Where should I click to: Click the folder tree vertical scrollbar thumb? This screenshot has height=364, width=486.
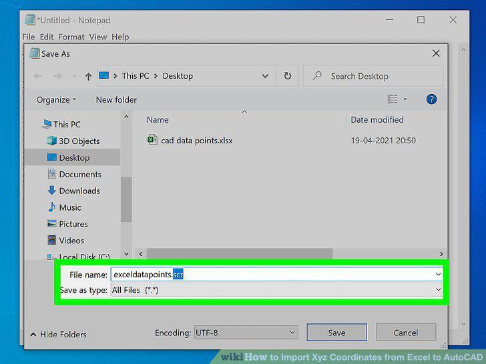point(126,199)
